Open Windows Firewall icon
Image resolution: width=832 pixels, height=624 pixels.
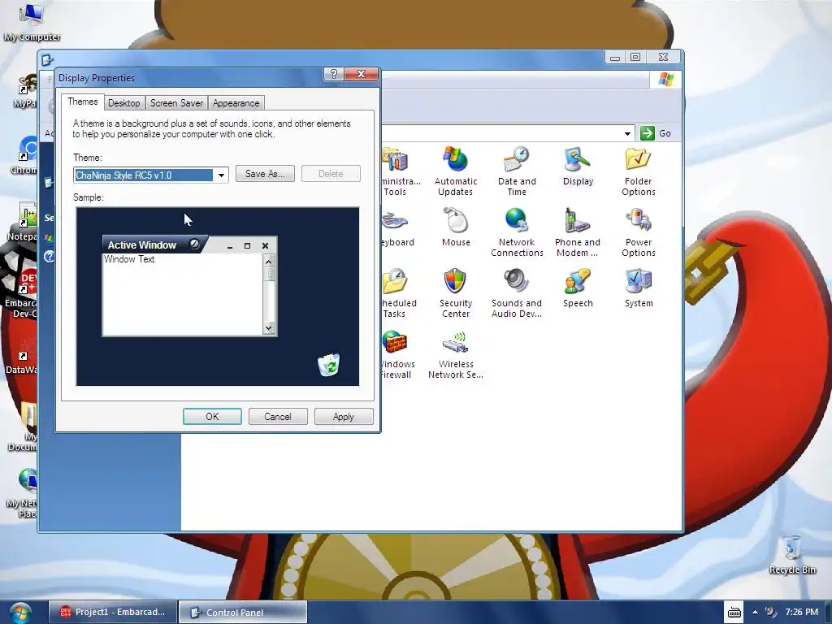pos(396,354)
